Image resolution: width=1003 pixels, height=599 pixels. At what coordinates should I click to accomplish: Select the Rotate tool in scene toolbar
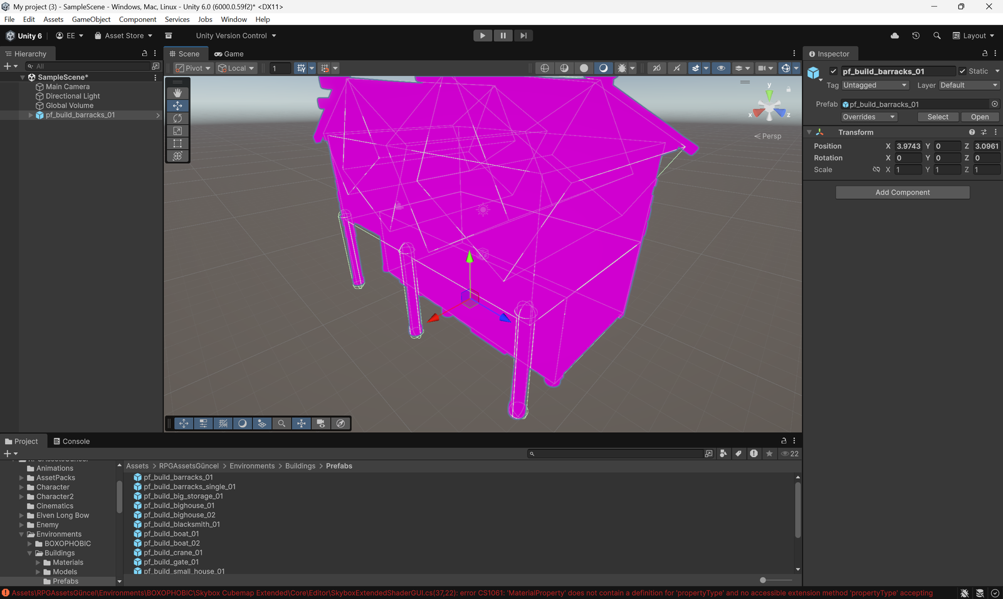pyautogui.click(x=177, y=118)
